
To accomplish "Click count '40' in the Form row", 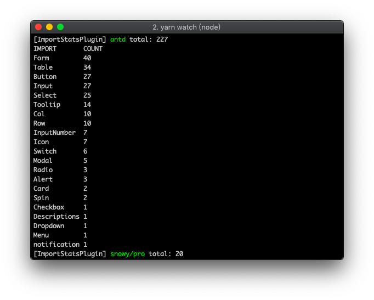I will [87, 58].
